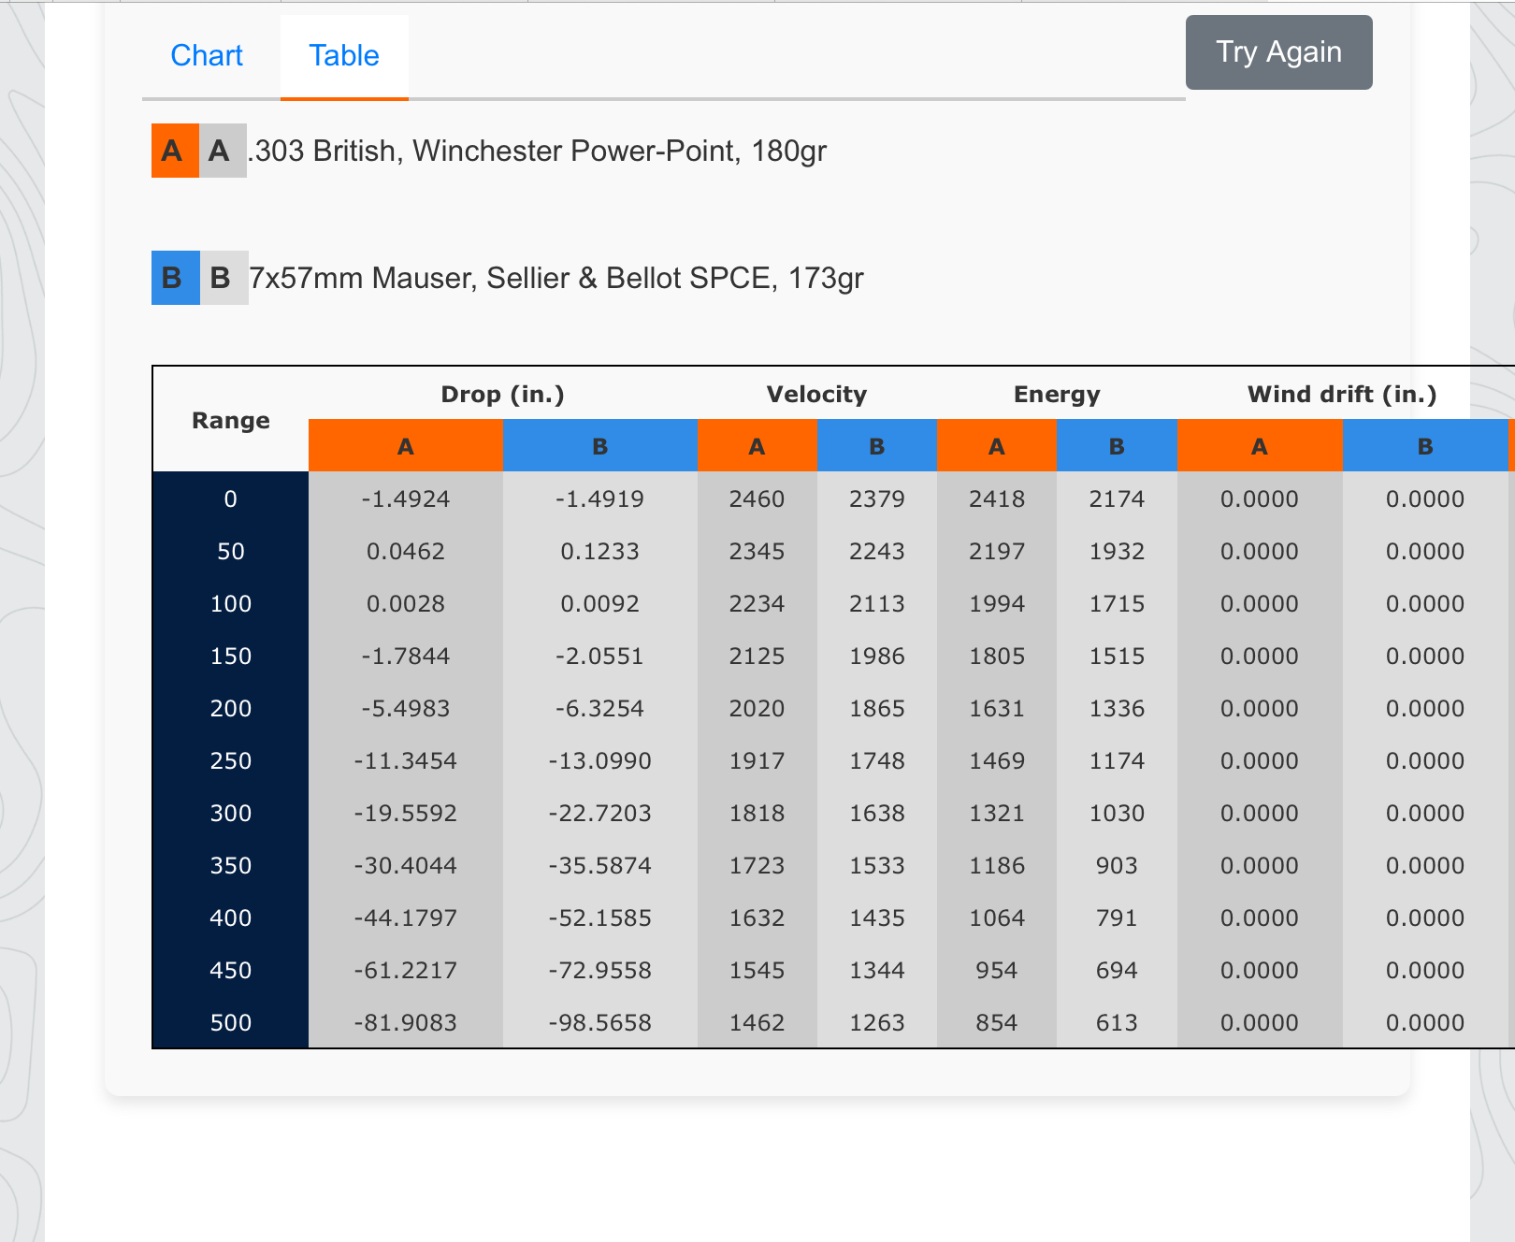Click the Wind drift (in.) header
The image size is (1515, 1242).
pyautogui.click(x=1343, y=394)
